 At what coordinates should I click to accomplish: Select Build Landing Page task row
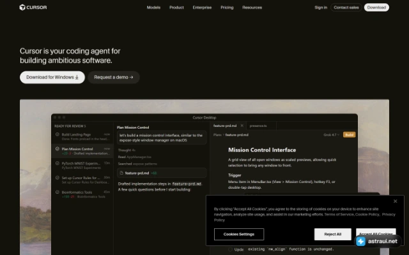[x=82, y=136]
